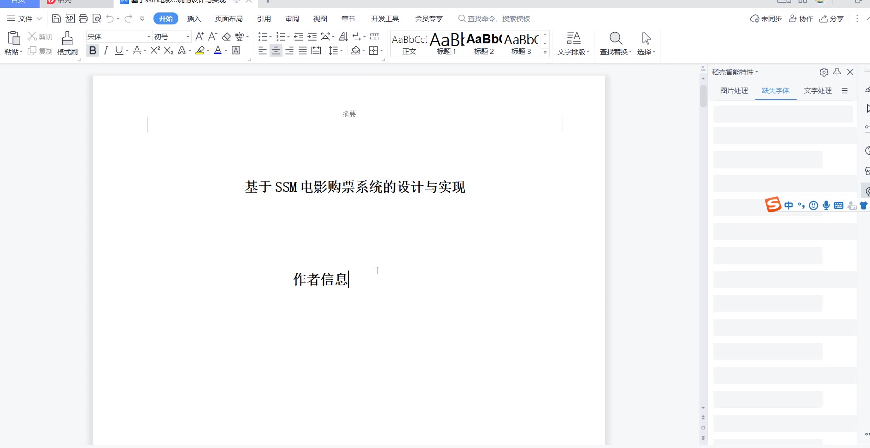The height and width of the screenshot is (448, 870).
Task: Click the 分享 share button
Action: point(832,18)
